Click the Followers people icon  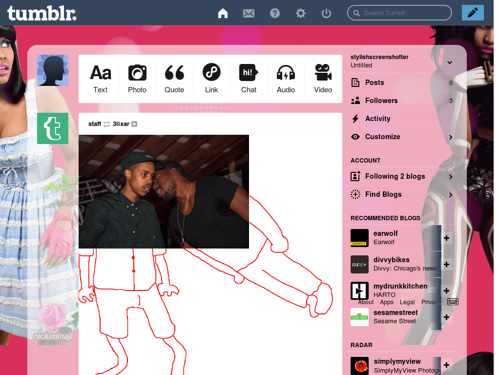(x=355, y=101)
